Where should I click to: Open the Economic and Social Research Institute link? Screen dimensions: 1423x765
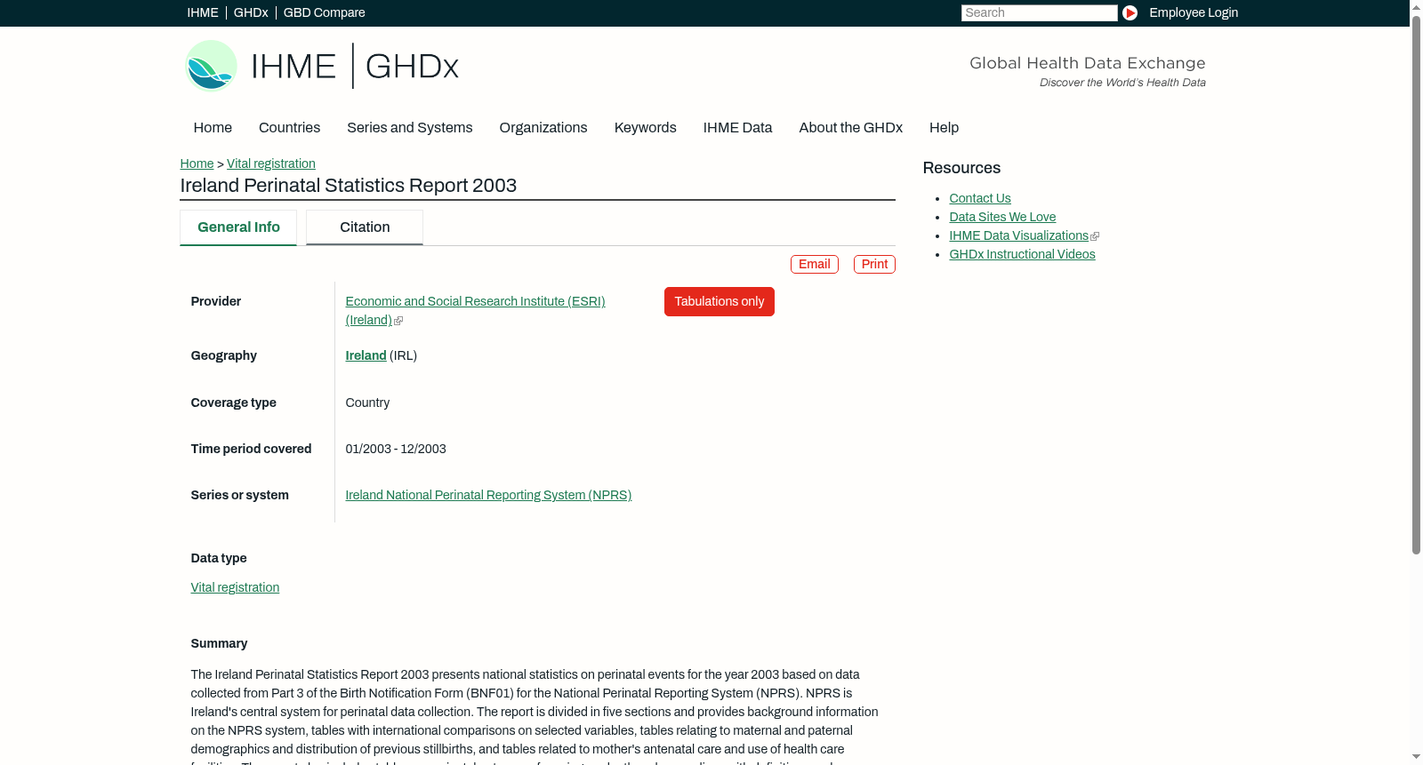[x=475, y=311]
